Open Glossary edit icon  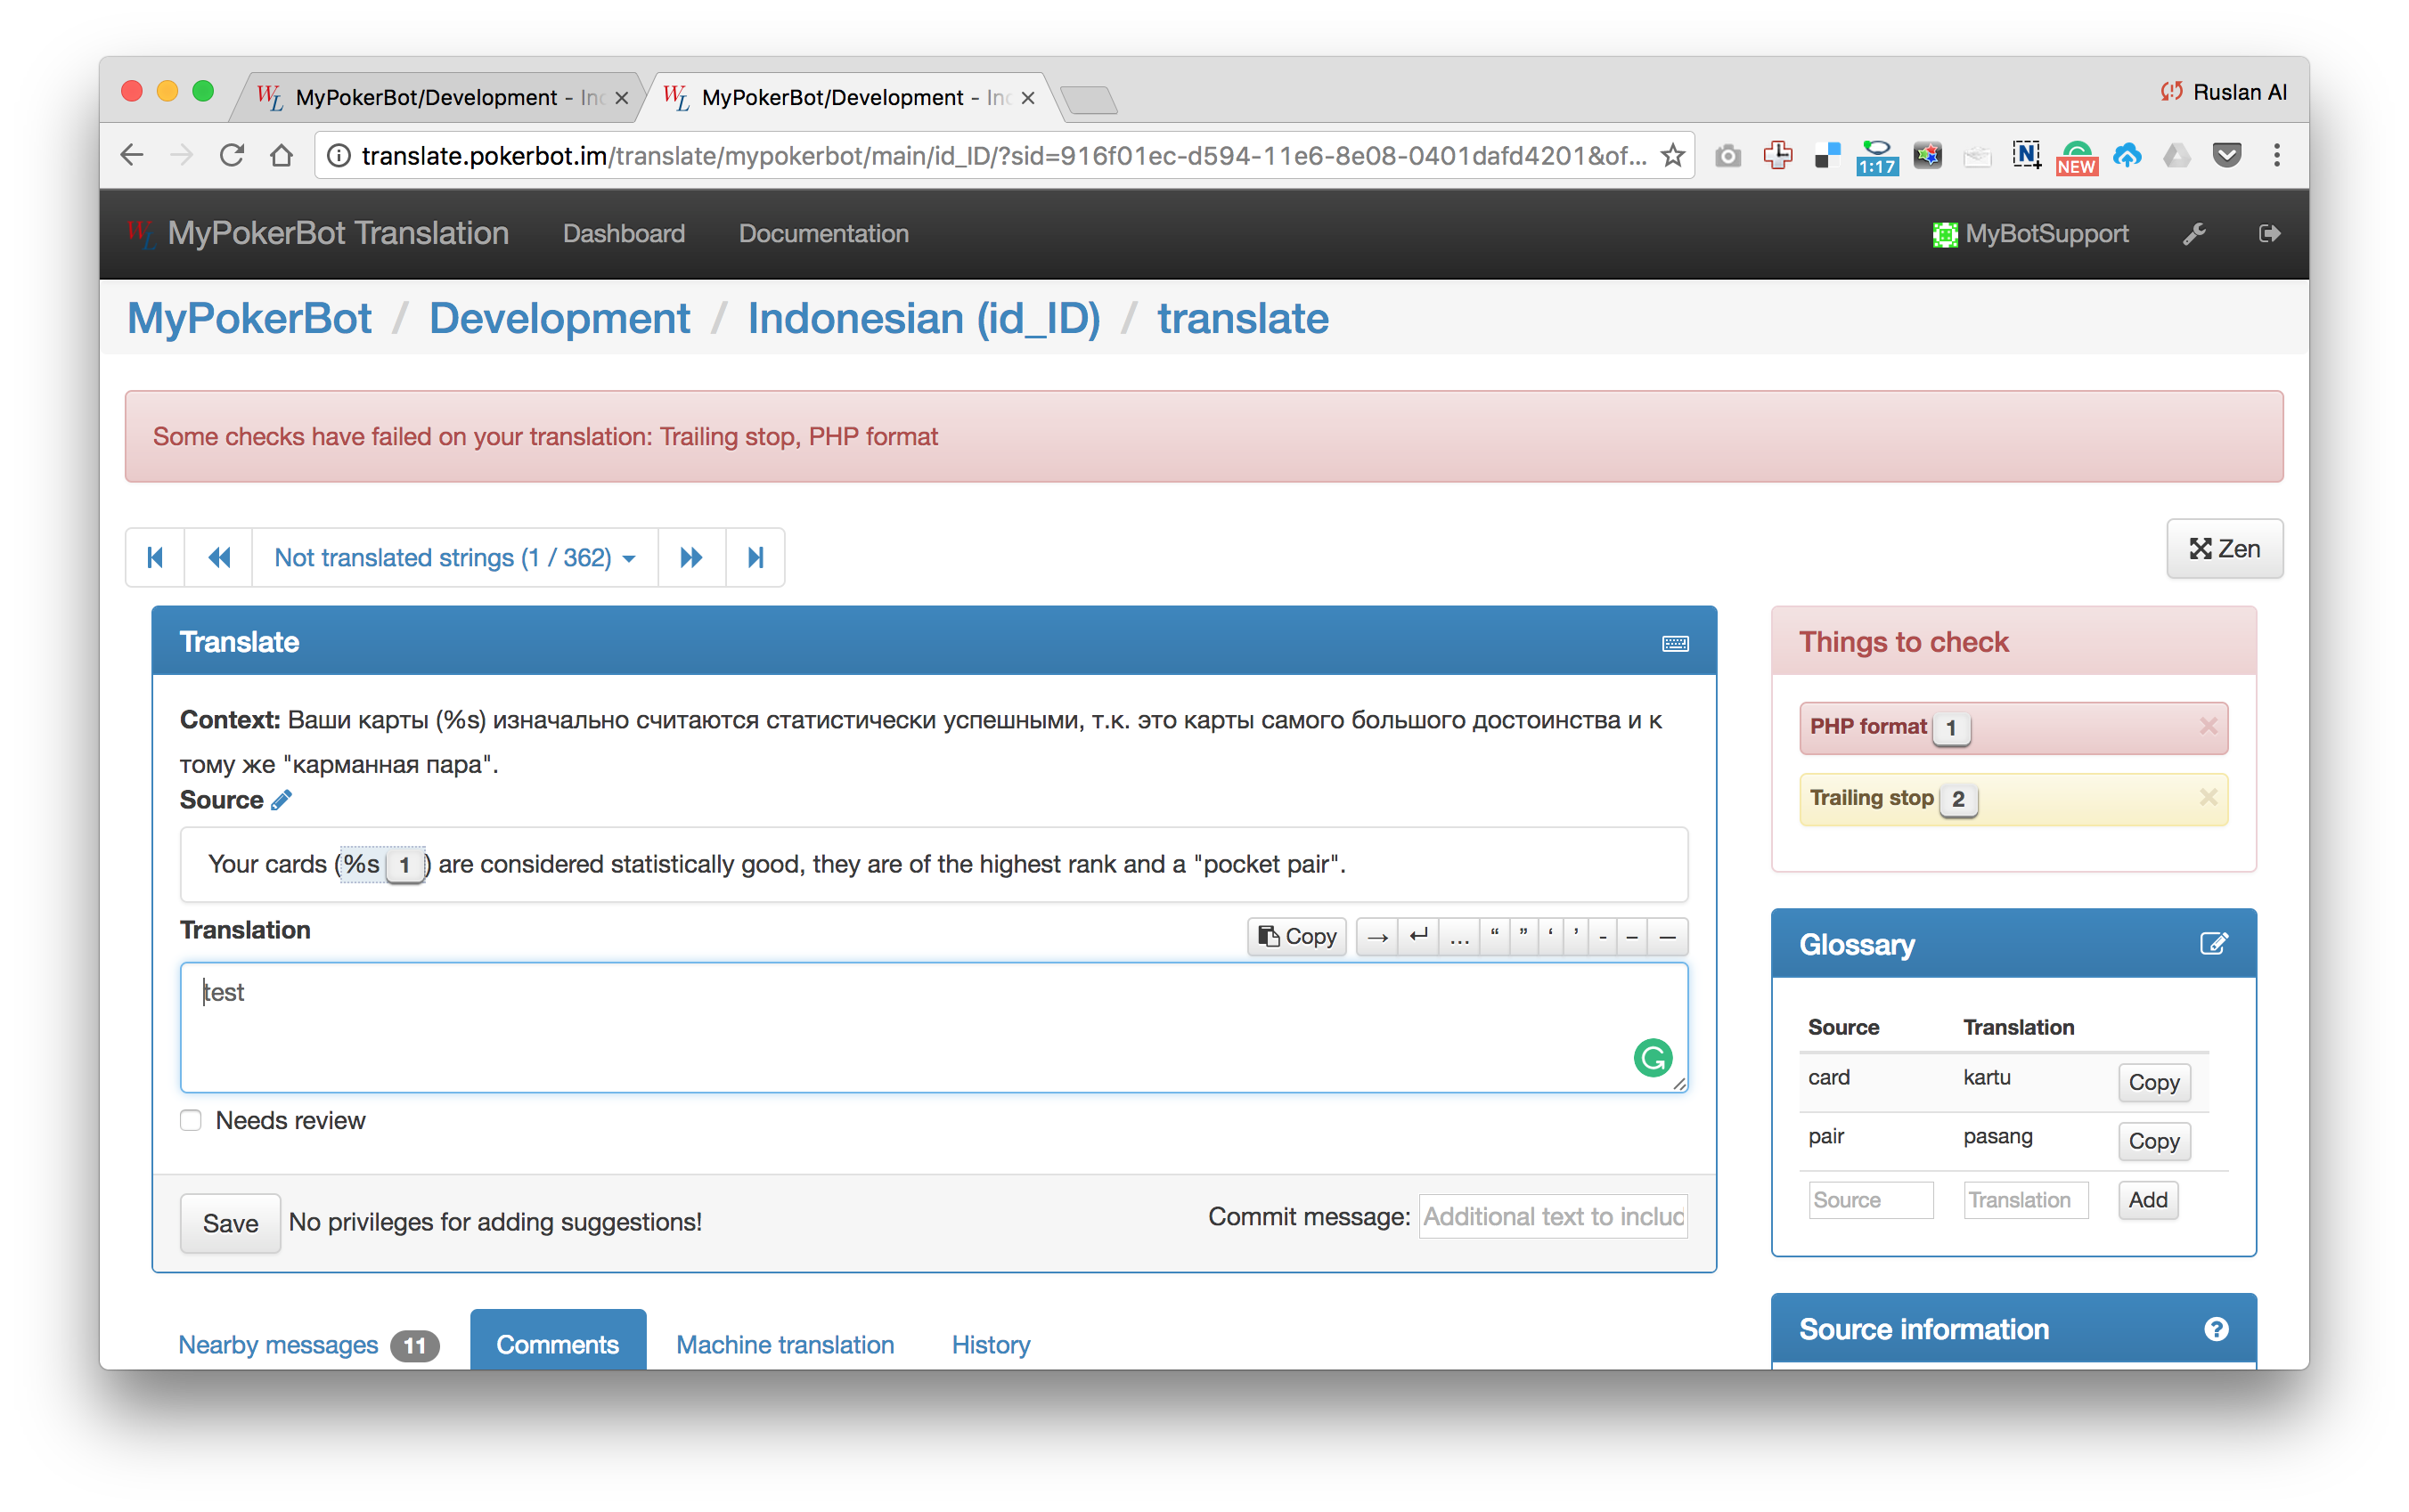coord(2213,944)
